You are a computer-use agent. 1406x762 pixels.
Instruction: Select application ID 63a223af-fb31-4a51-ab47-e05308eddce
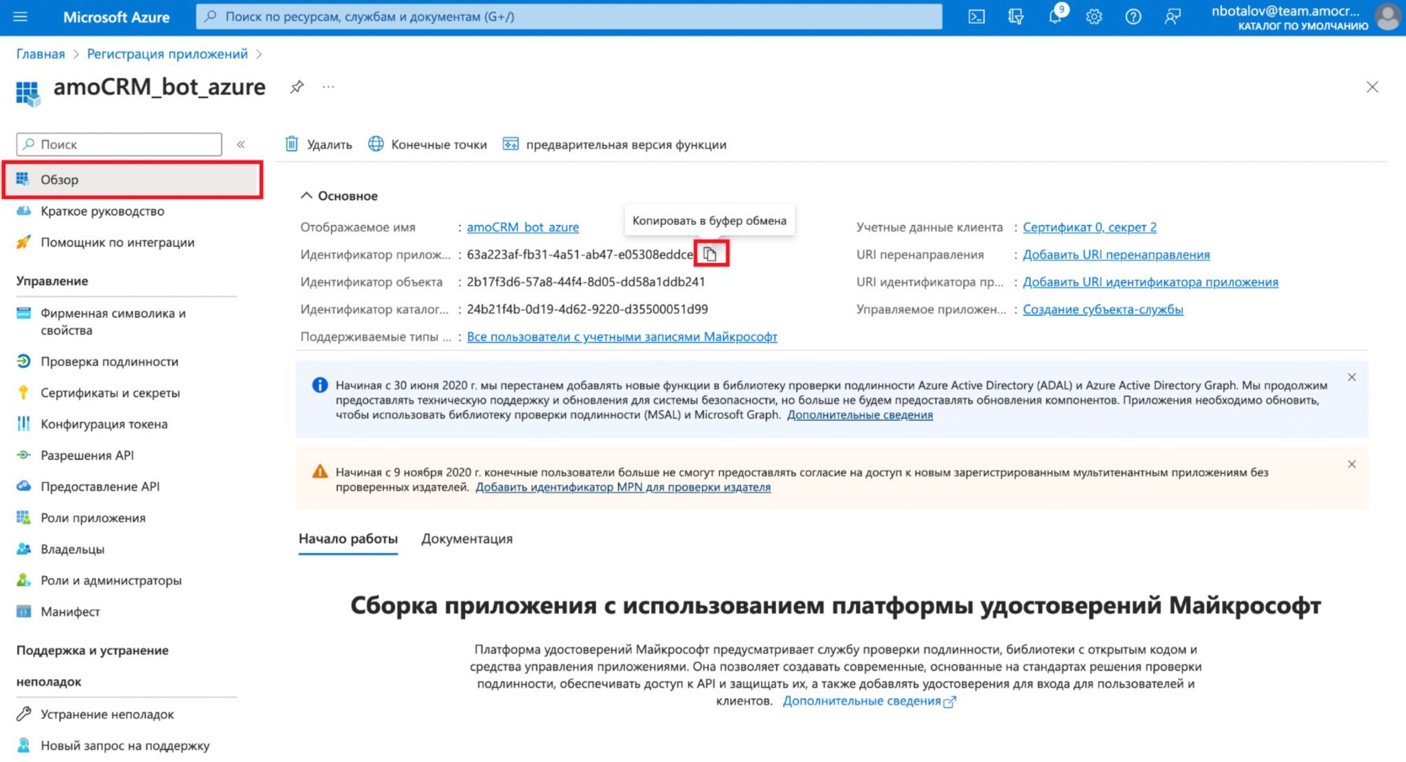tap(580, 255)
